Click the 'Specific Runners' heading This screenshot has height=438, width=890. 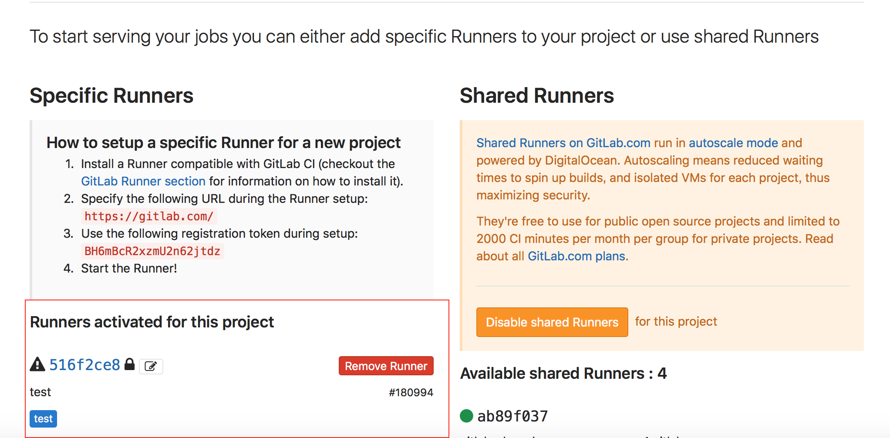(x=111, y=96)
